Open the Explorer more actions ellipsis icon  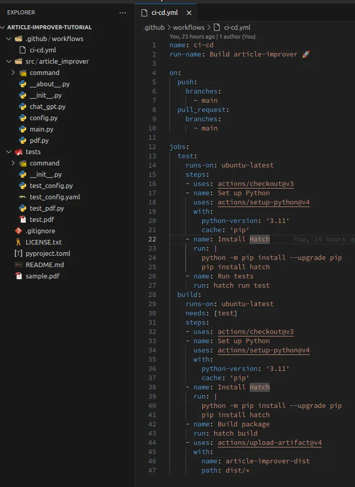coord(122,12)
